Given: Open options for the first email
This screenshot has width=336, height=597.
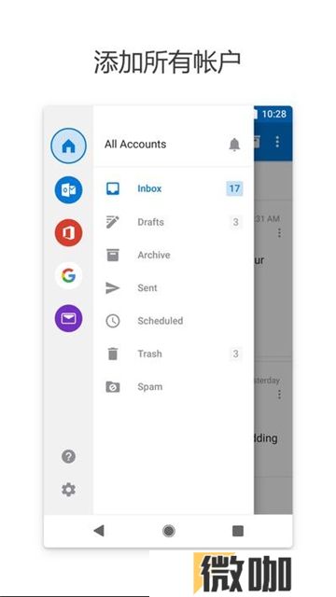Looking at the screenshot, I should (279, 232).
